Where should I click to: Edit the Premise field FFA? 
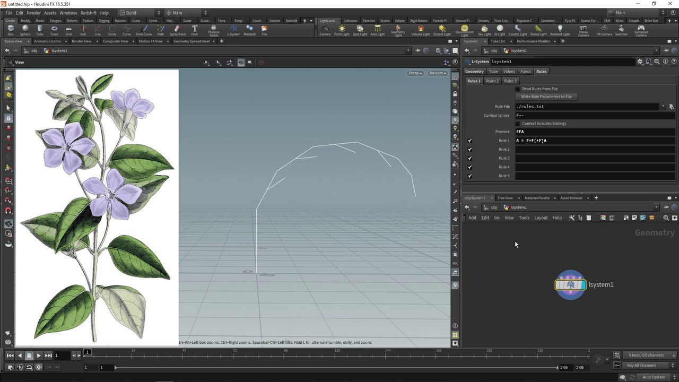[x=595, y=132]
